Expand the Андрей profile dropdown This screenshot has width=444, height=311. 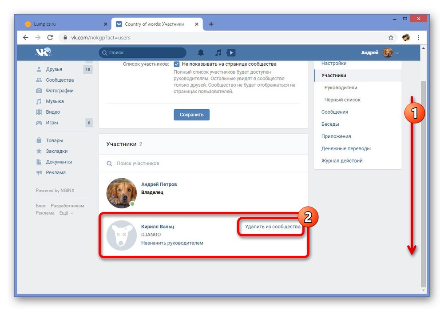pos(397,53)
